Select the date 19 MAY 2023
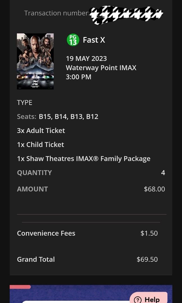Viewport: 182px width, 303px height. [86, 58]
